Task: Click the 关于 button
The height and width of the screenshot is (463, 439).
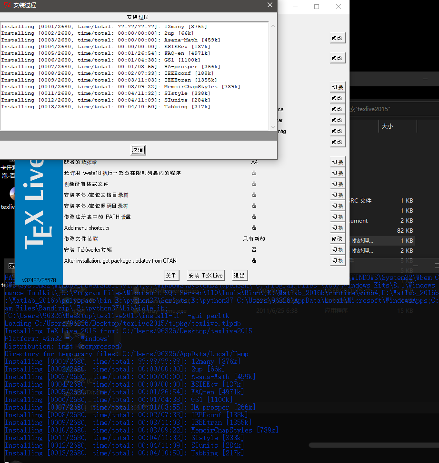Action: click(x=171, y=276)
